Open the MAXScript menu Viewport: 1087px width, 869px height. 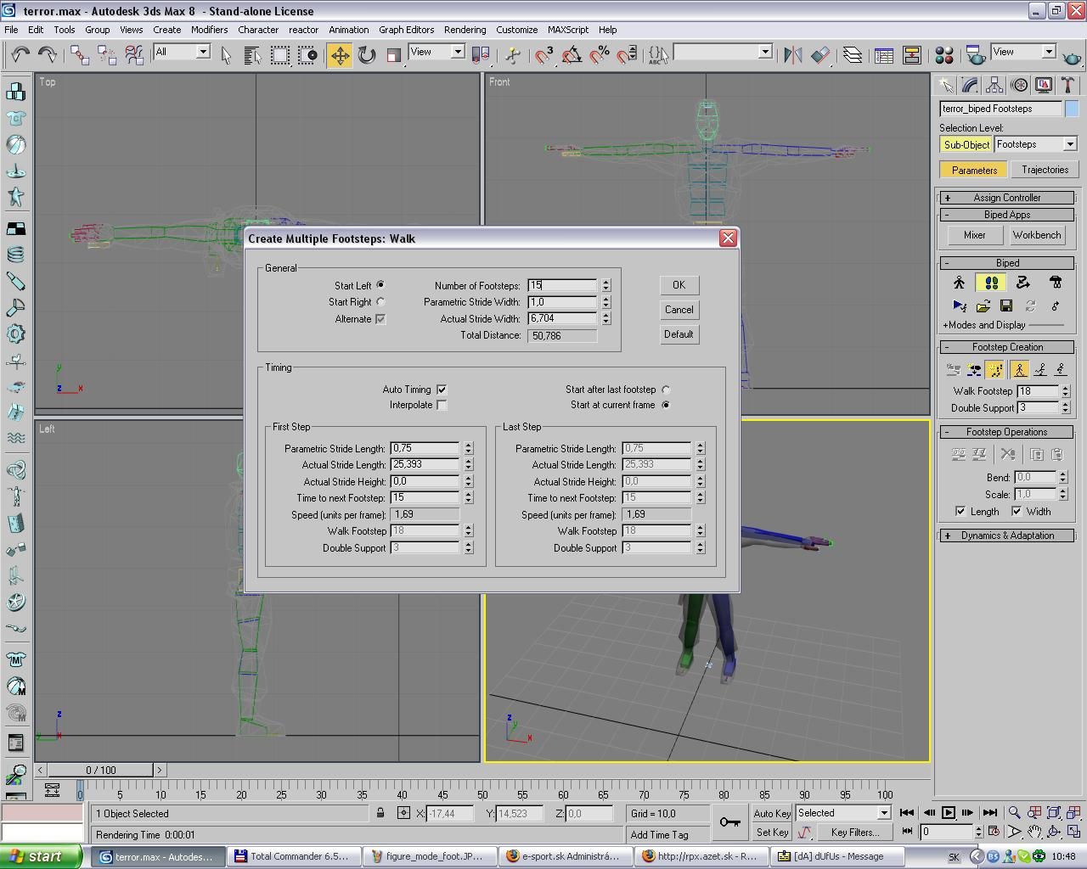[568, 30]
